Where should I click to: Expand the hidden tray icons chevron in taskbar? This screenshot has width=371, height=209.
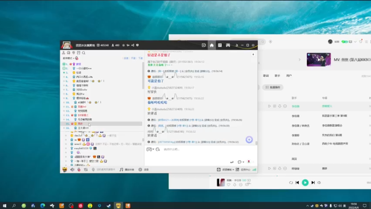[307, 206]
